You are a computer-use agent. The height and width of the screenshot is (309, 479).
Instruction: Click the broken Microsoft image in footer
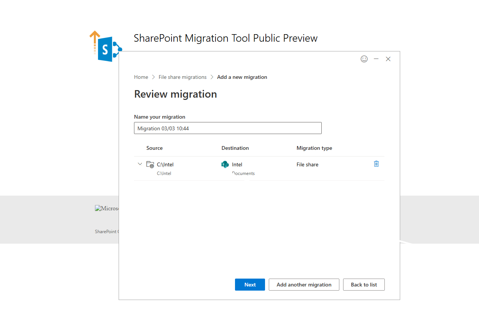(x=107, y=208)
